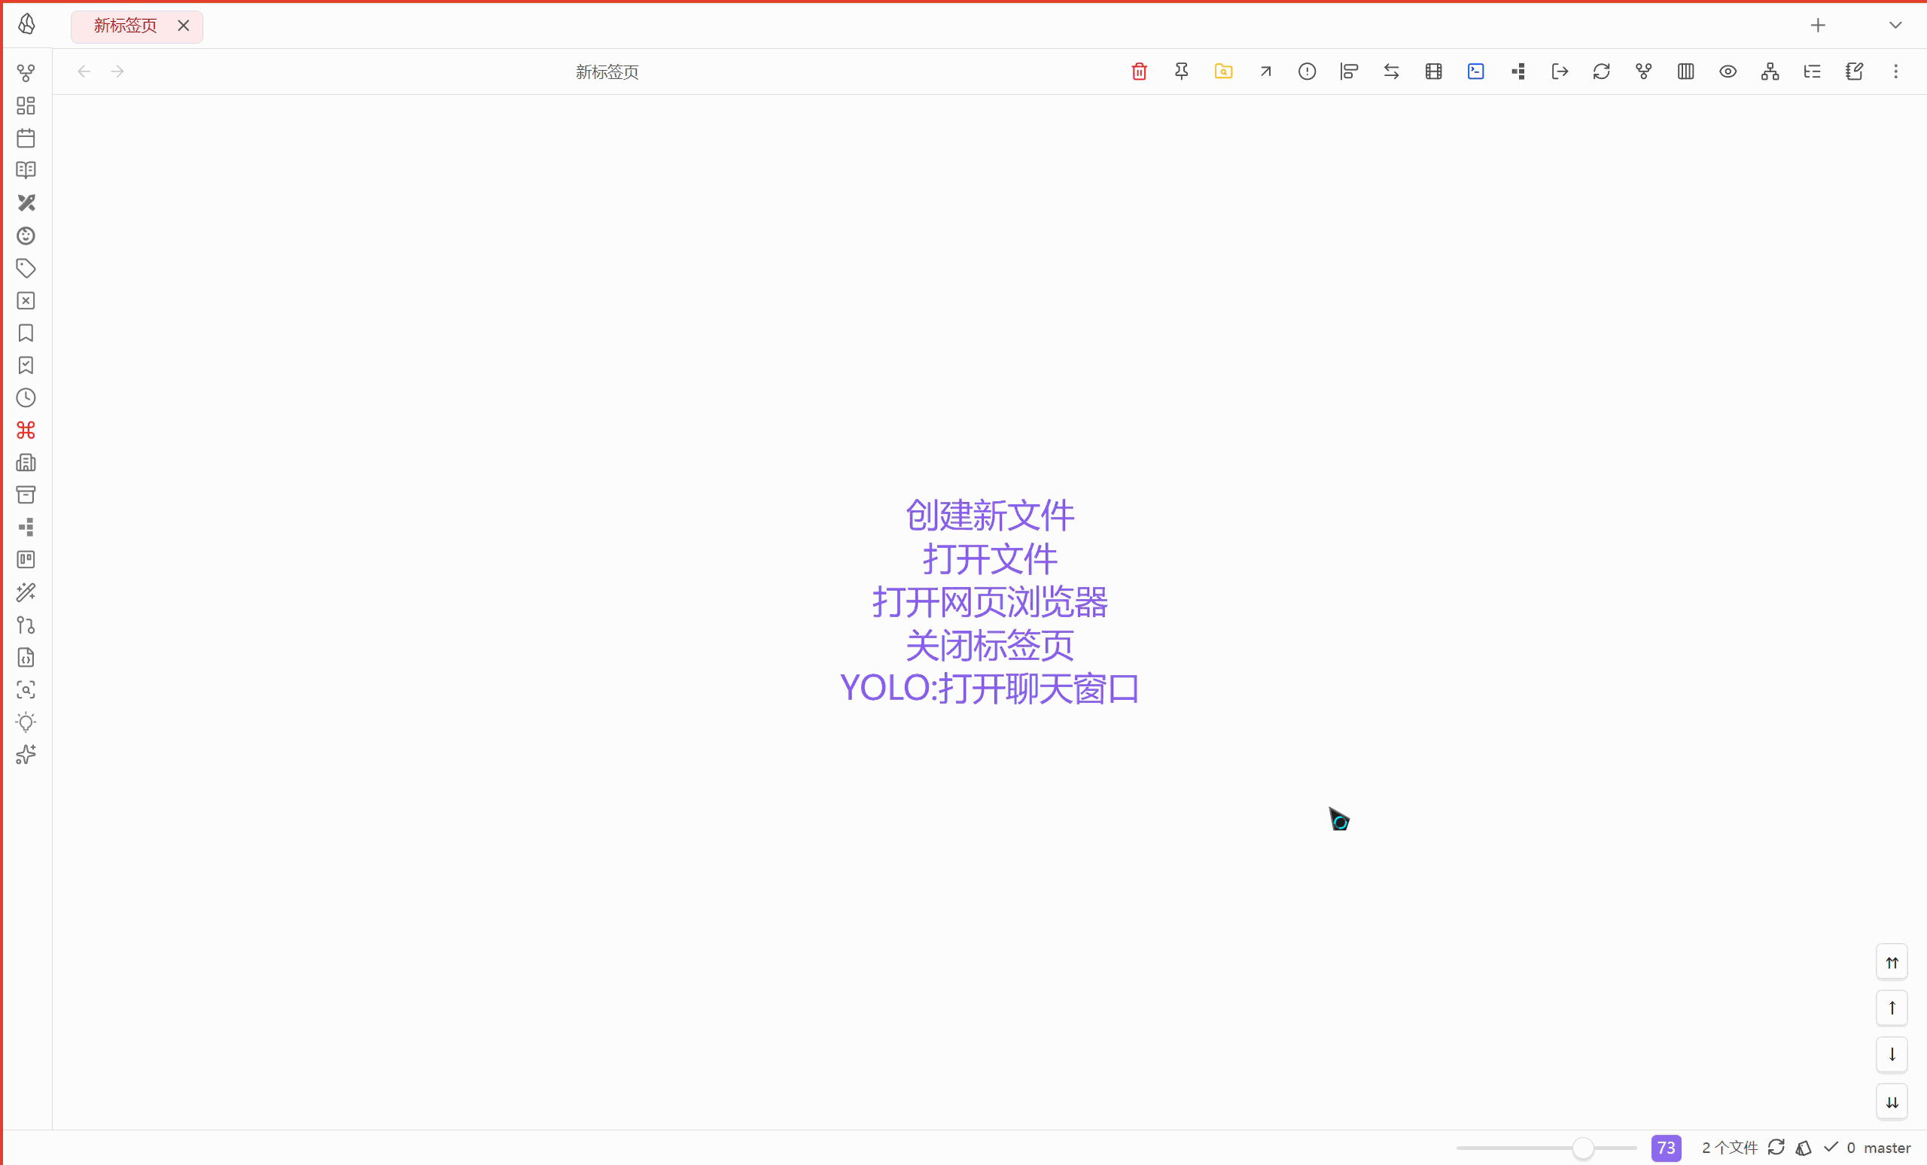The height and width of the screenshot is (1165, 1927).
Task: Open the three-dot more options menu
Action: pos(1896,71)
